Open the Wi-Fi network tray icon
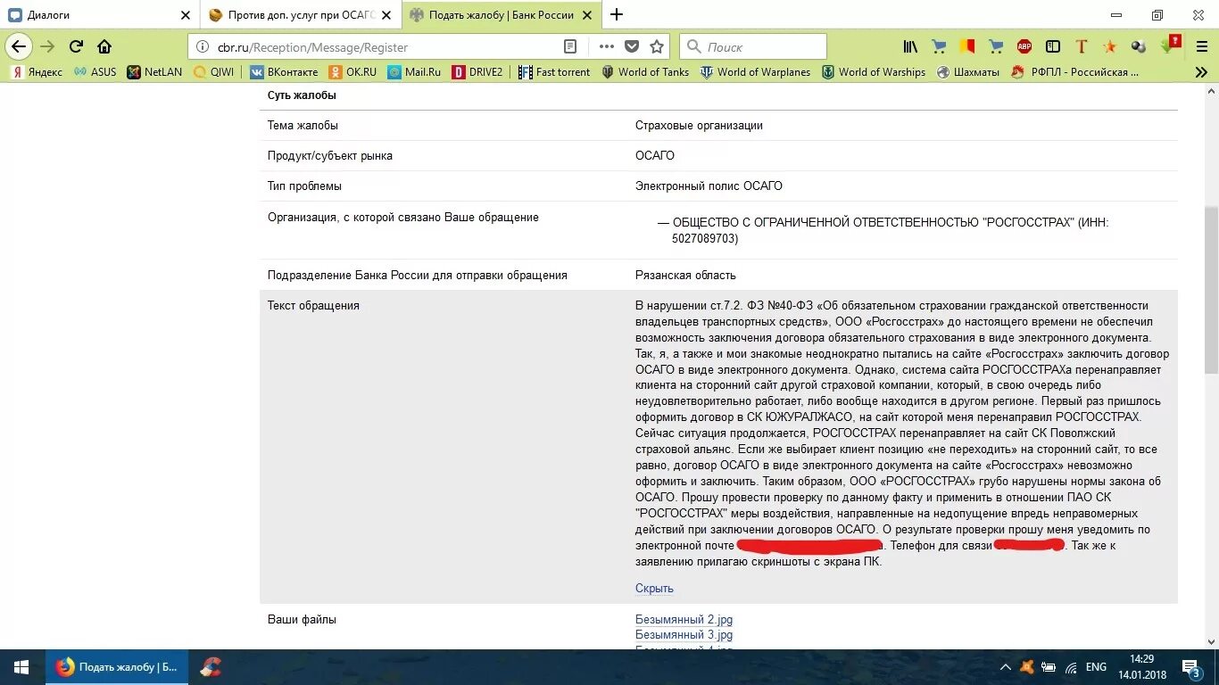 pyautogui.click(x=1070, y=667)
